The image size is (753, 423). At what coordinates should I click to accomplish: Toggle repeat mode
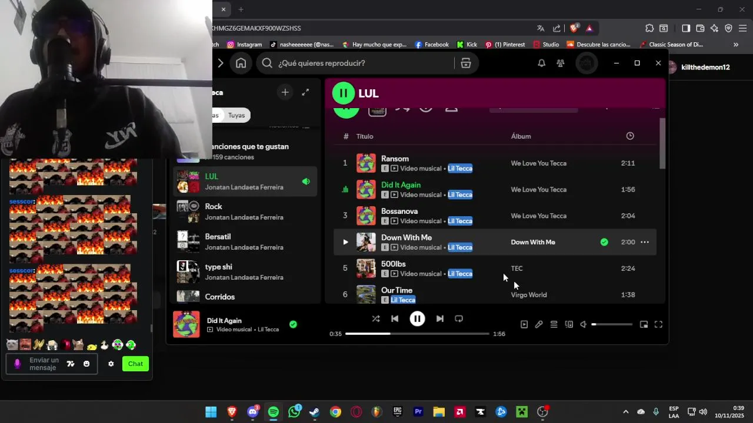(x=459, y=318)
